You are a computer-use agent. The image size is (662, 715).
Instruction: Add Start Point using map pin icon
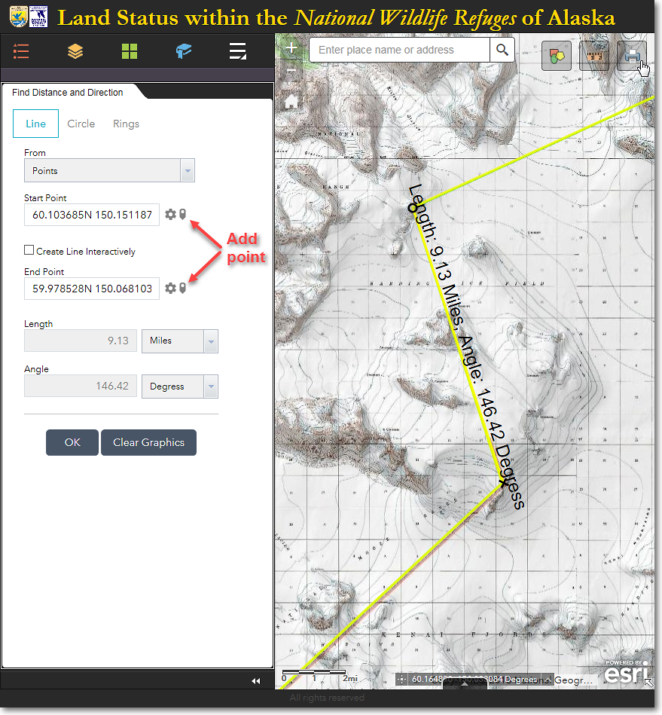(183, 215)
